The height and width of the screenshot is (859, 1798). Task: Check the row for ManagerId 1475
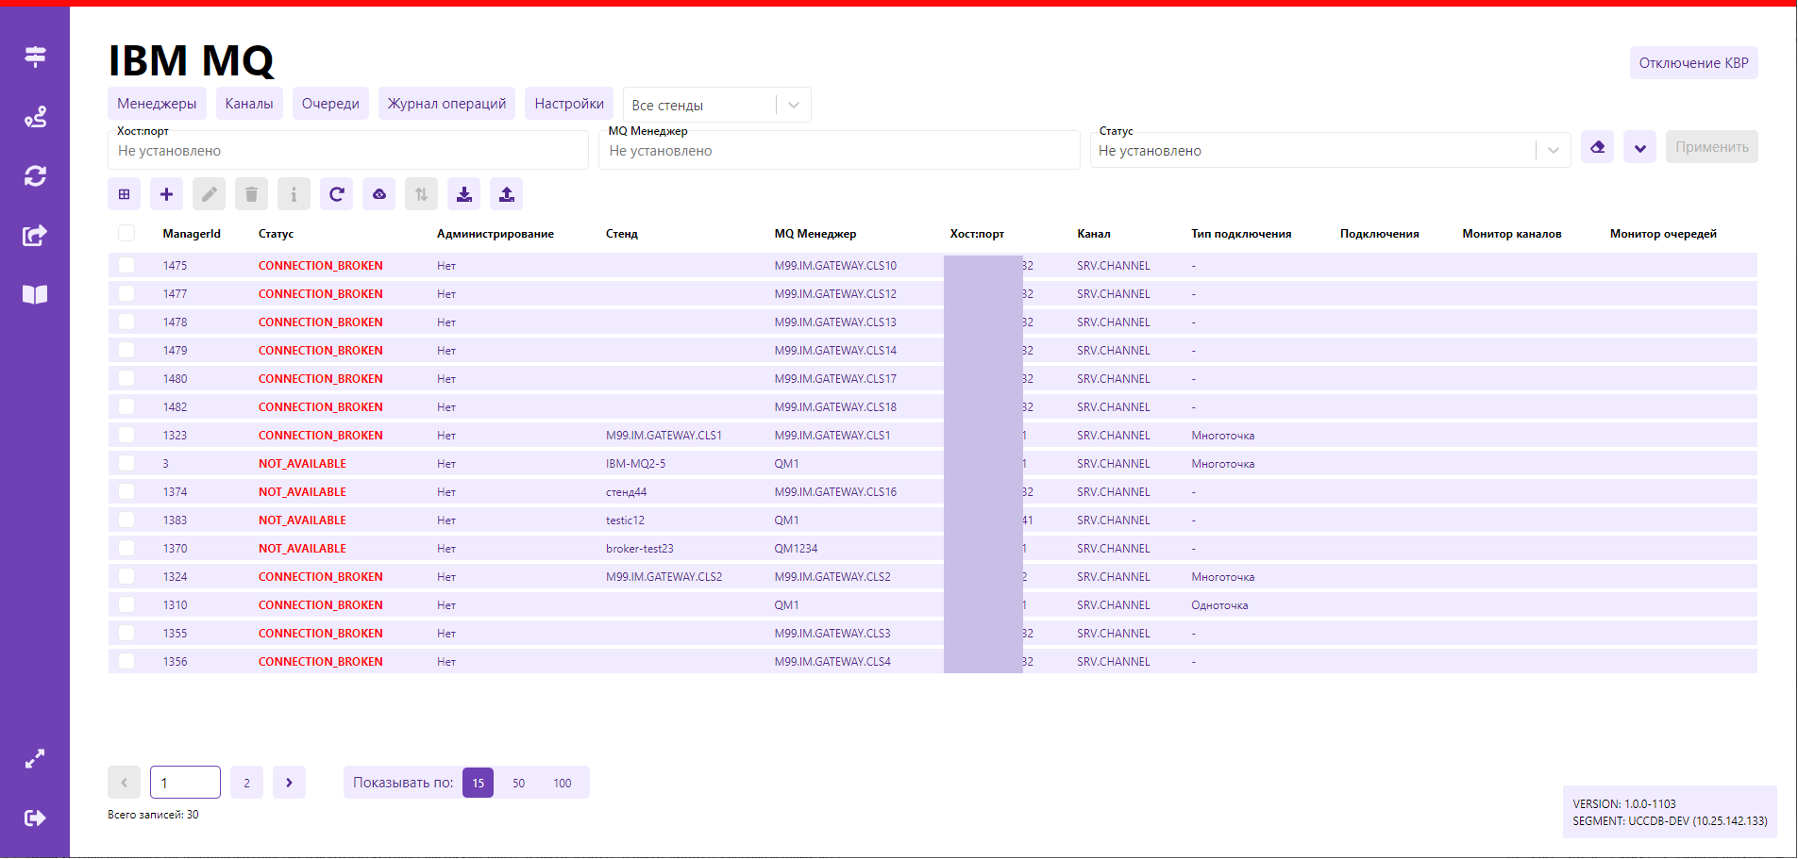pos(126,266)
